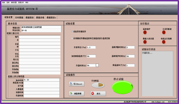Click the 小石 input field
The width and height of the screenshot is (179, 104).
click(x=40, y=50)
